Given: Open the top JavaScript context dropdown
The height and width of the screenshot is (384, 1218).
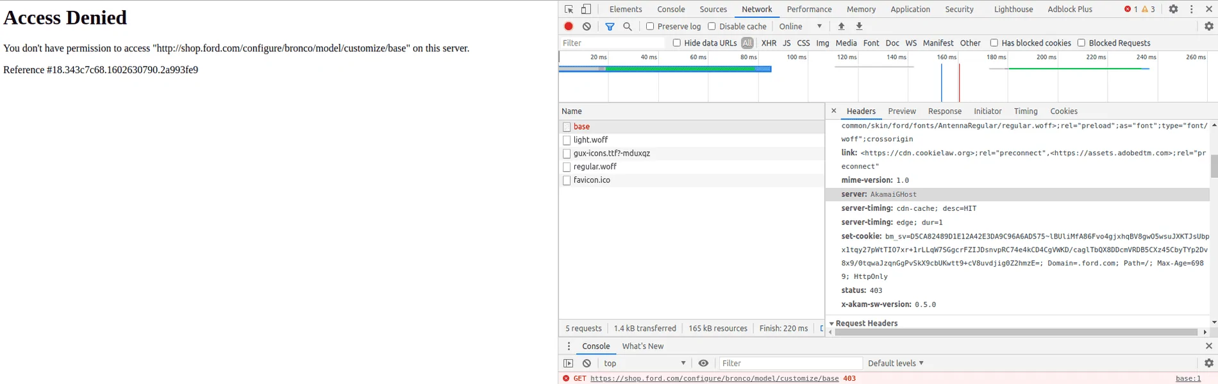Looking at the screenshot, I should (645, 363).
